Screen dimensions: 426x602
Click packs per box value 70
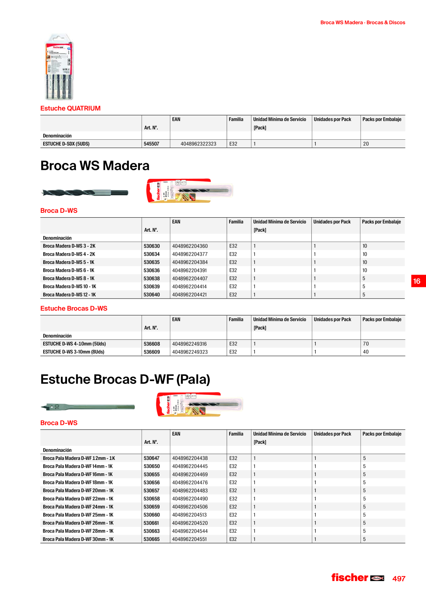[x=366, y=344]
